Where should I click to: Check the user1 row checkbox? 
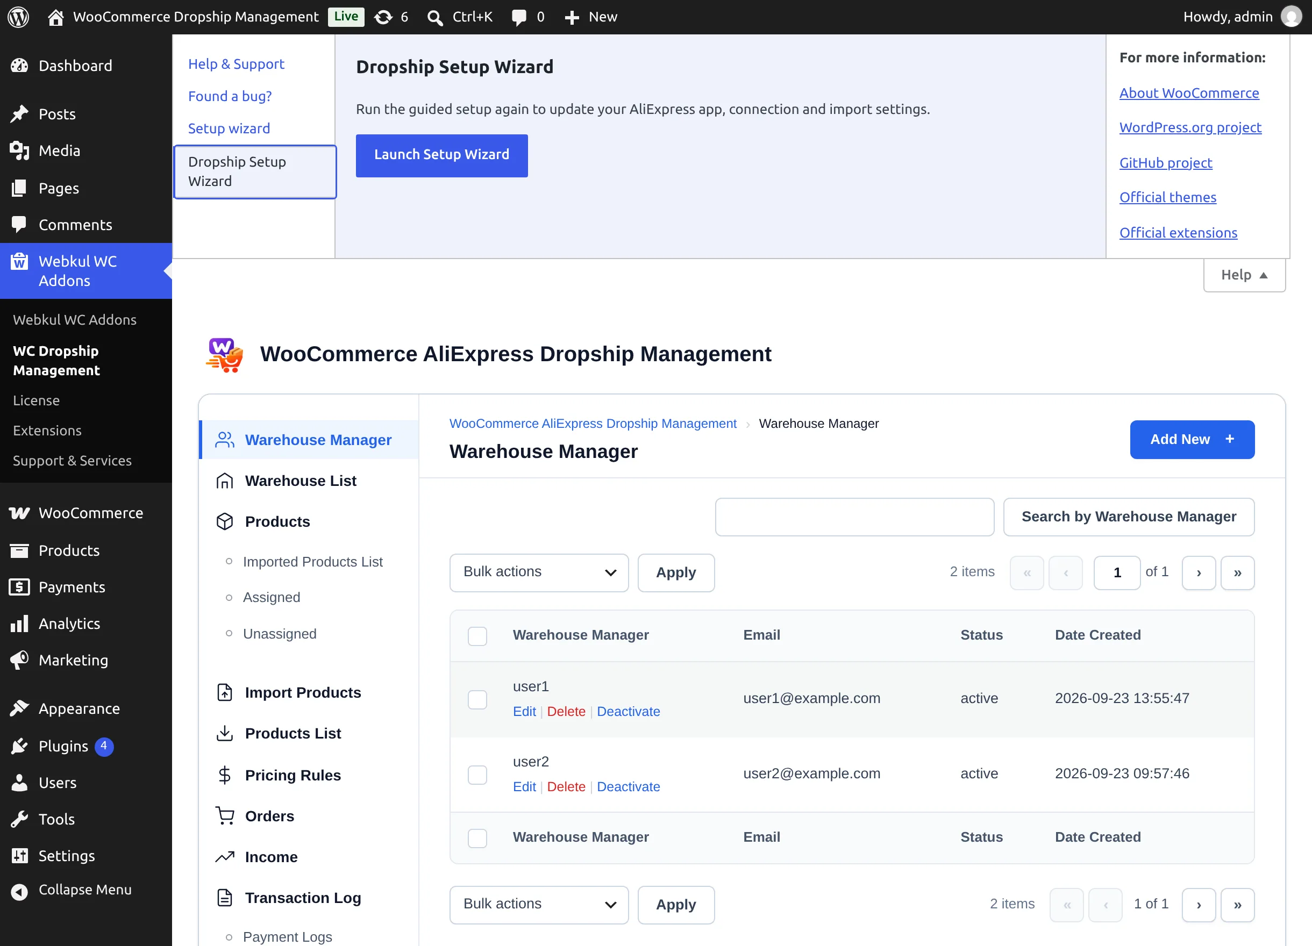pos(477,700)
